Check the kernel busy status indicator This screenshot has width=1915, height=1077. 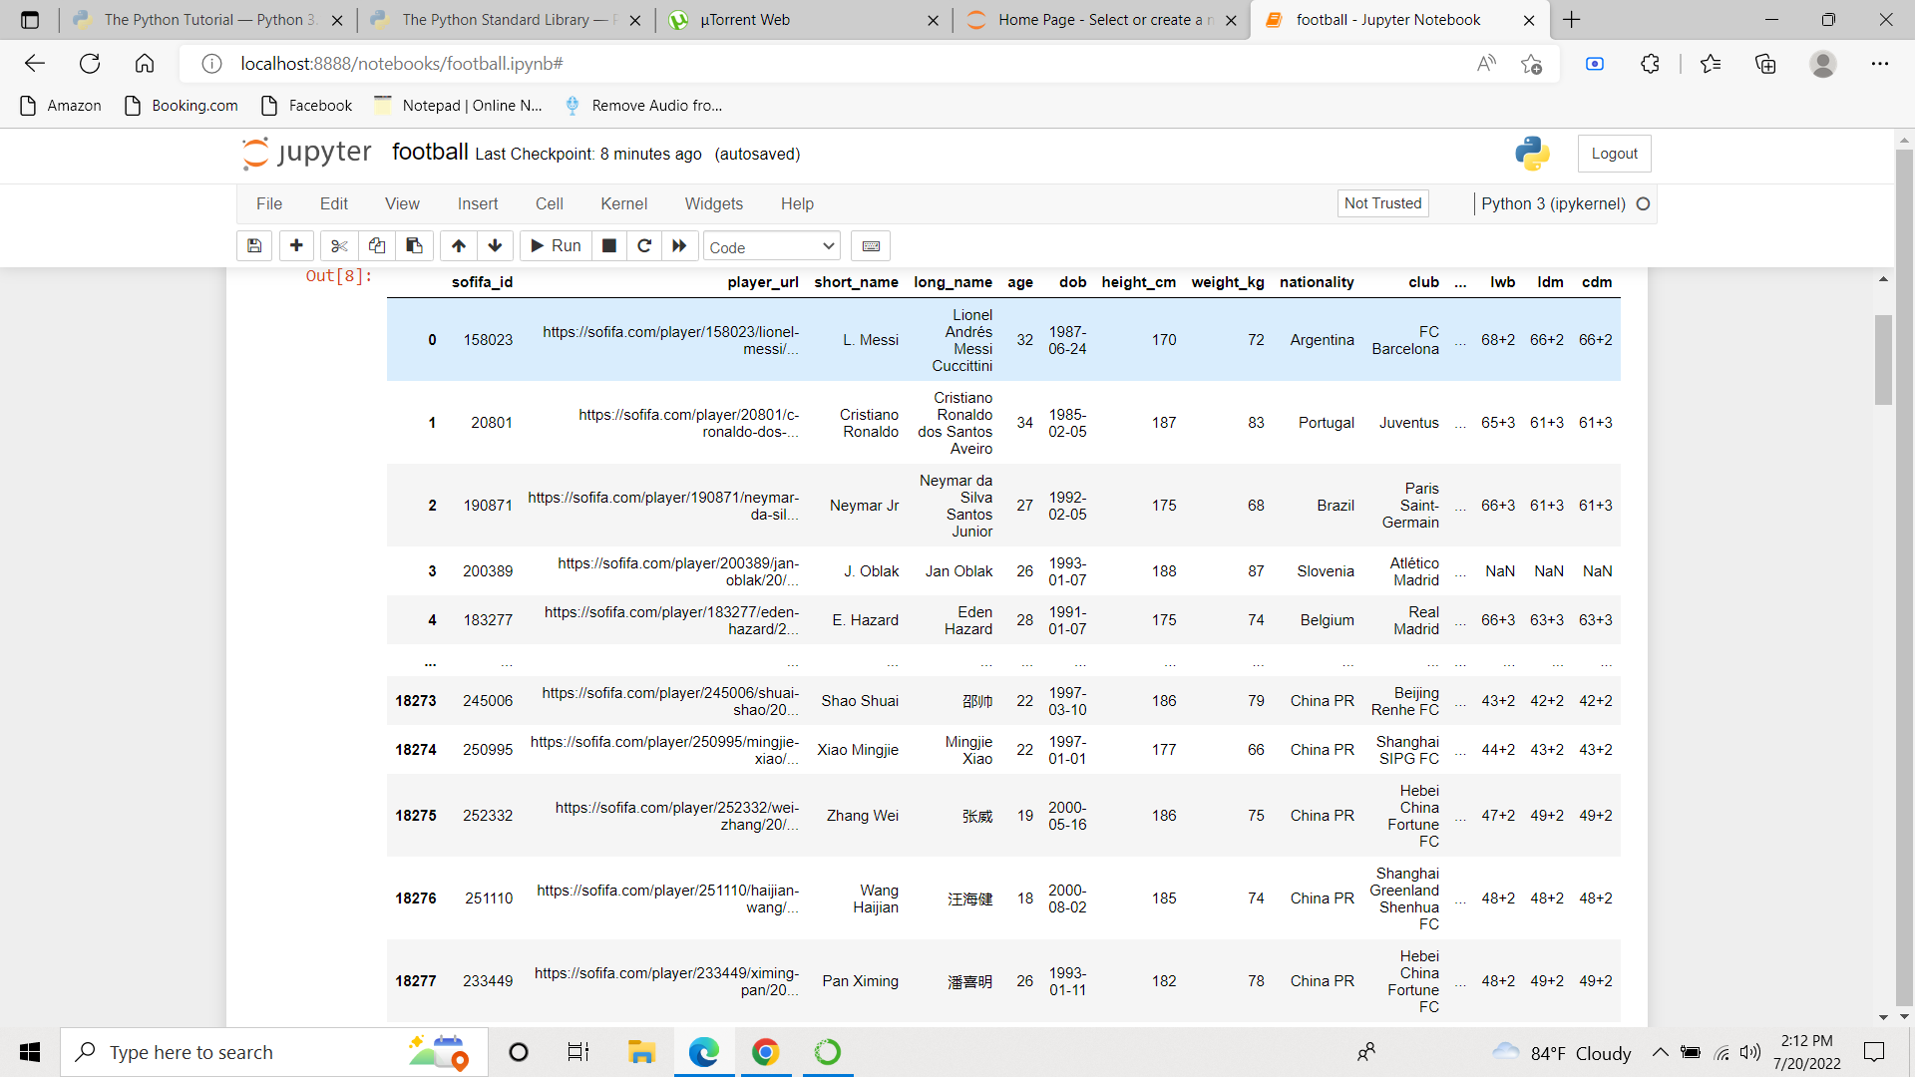1644,203
